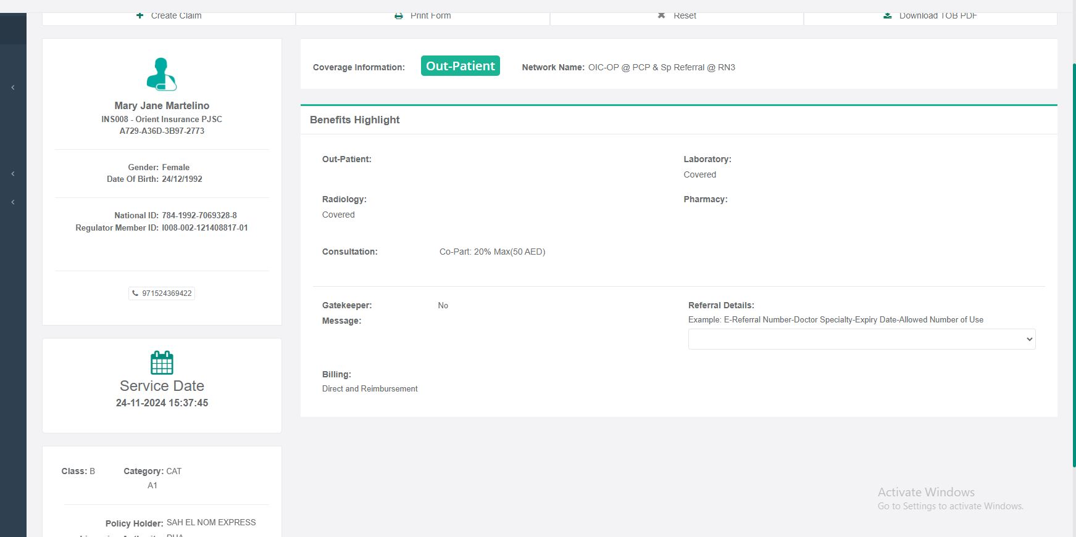Click the page's vertical scrollbar
This screenshot has height=537, width=1076.
pyautogui.click(x=1074, y=265)
